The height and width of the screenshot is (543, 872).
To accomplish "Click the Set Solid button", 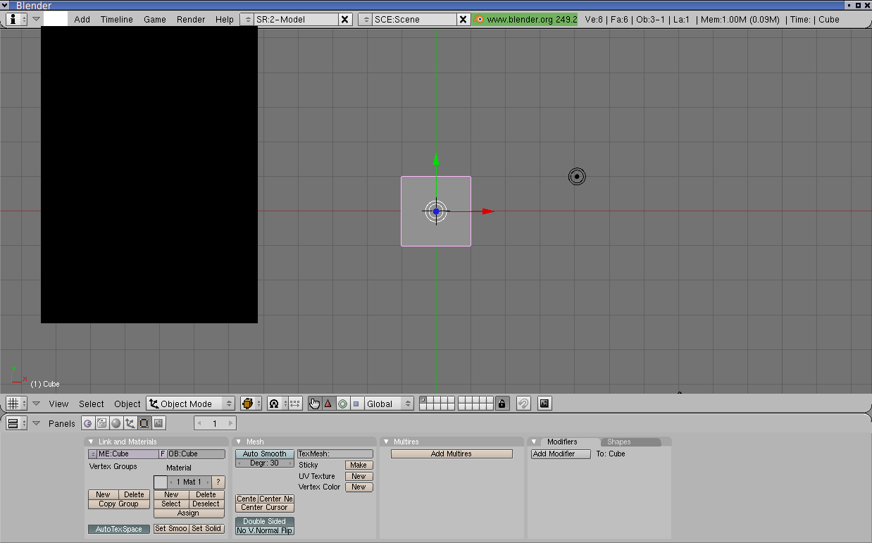I will (206, 529).
